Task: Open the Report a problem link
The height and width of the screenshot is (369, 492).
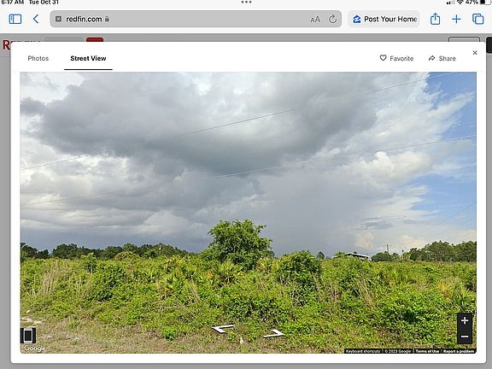Action: [459, 351]
